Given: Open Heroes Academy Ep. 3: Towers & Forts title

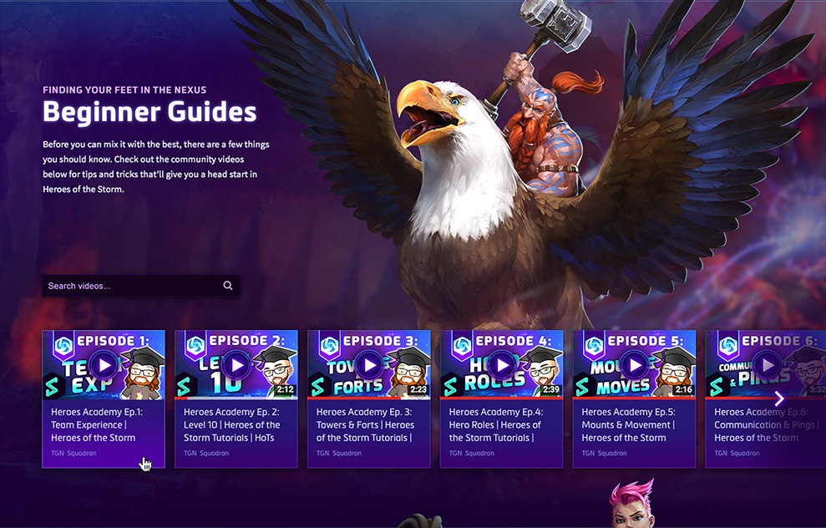Looking at the screenshot, I should [x=365, y=424].
